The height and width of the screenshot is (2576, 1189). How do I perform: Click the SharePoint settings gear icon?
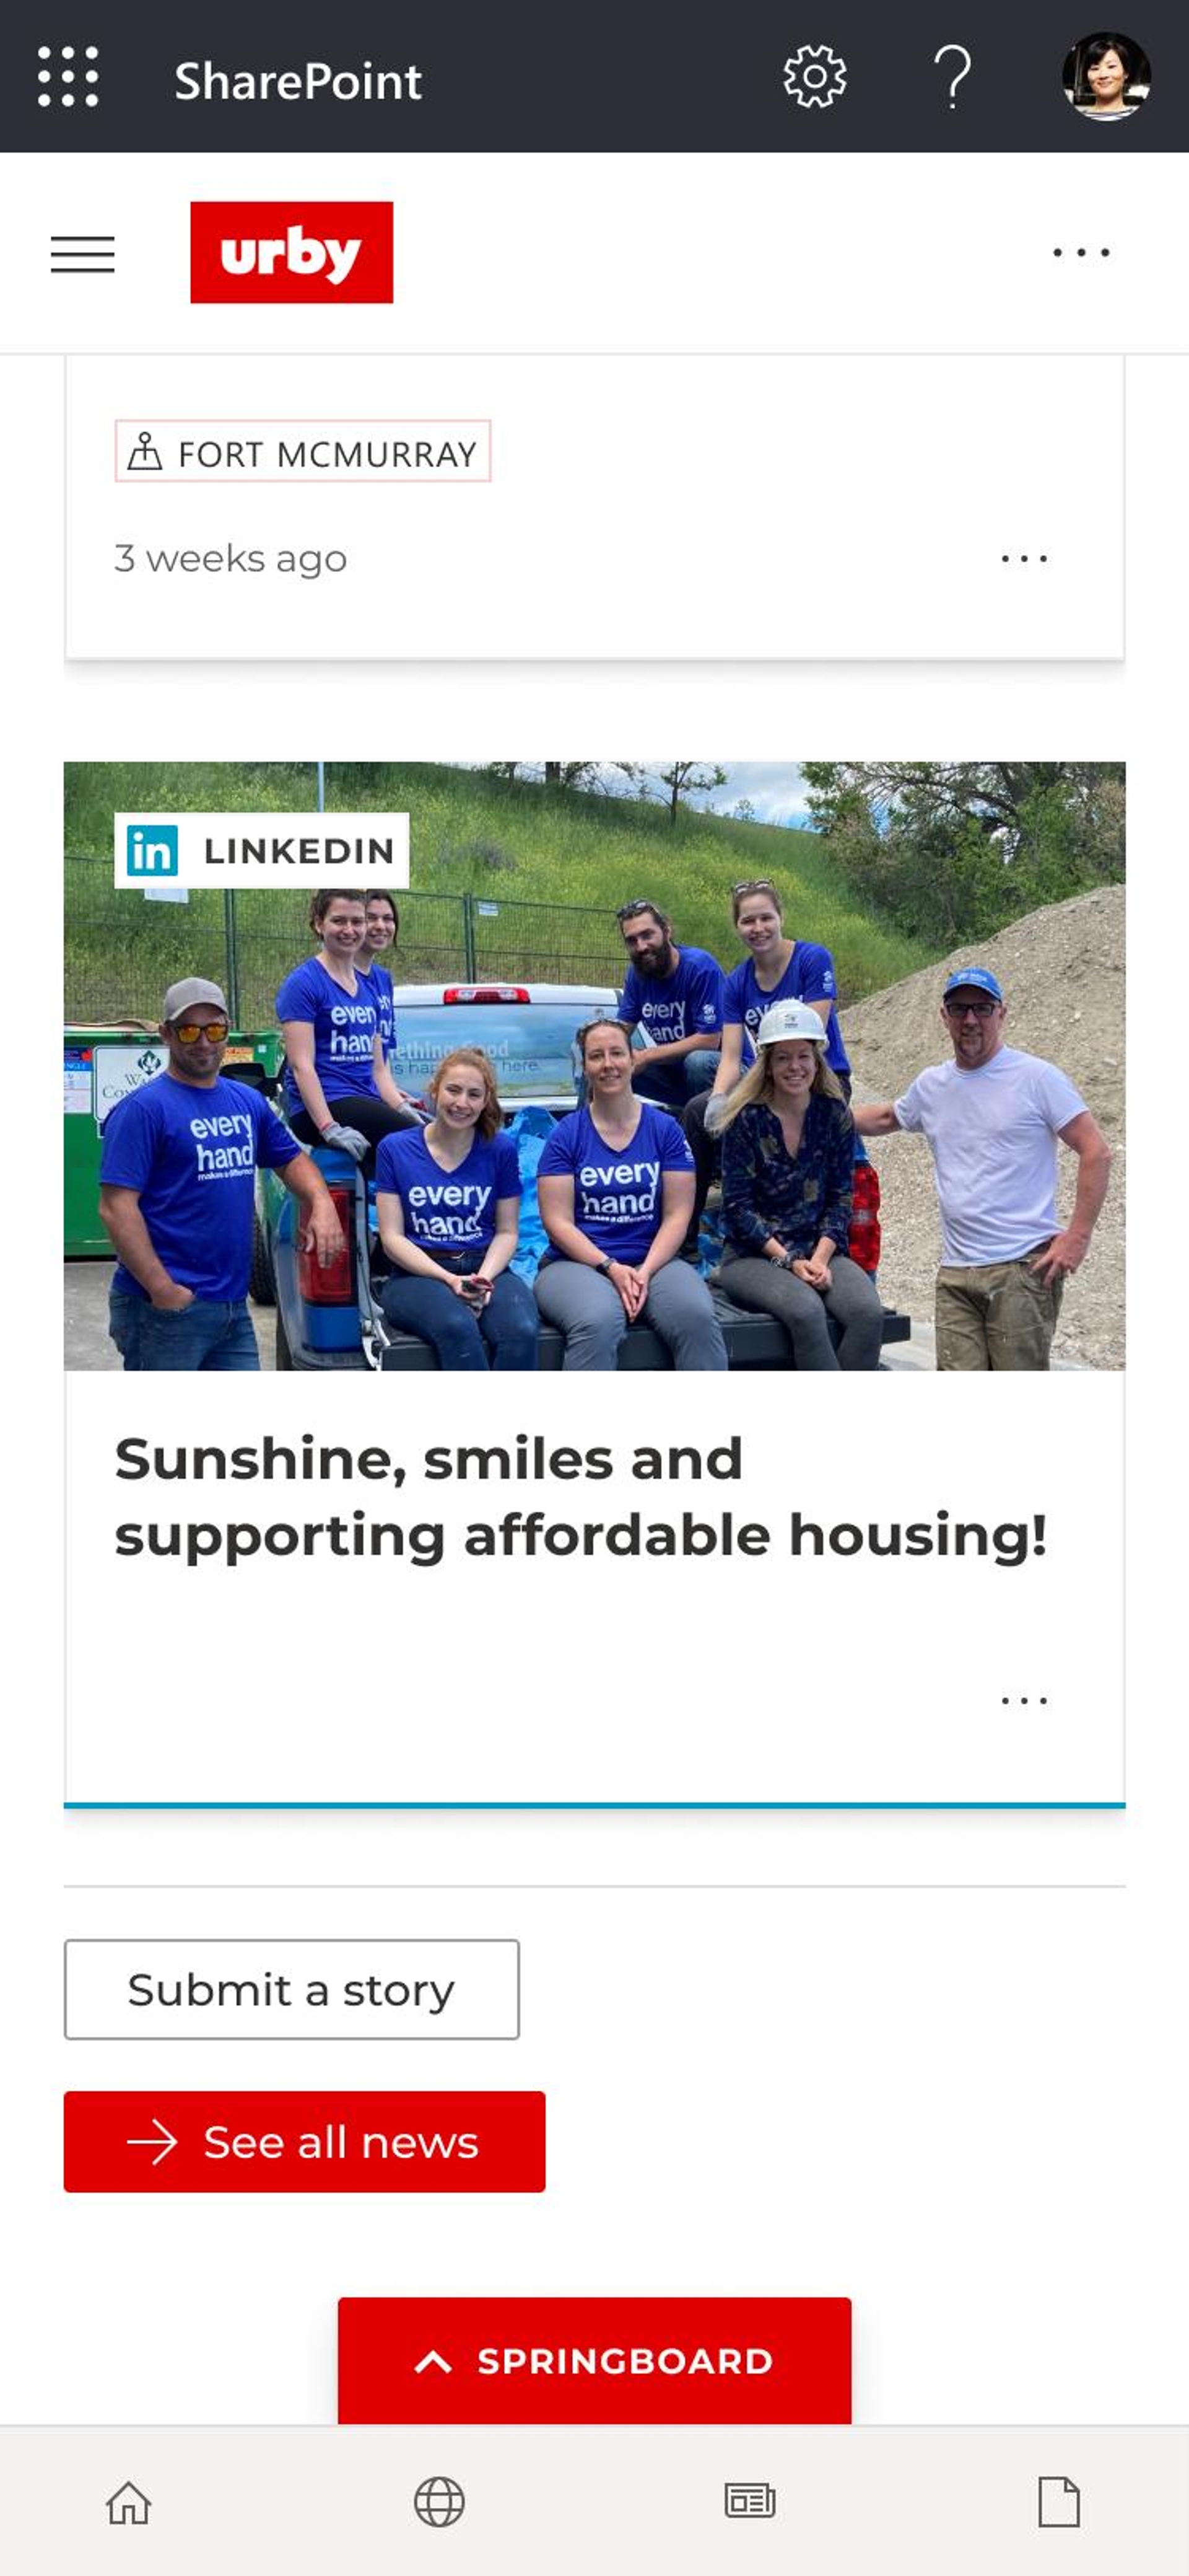tap(813, 76)
